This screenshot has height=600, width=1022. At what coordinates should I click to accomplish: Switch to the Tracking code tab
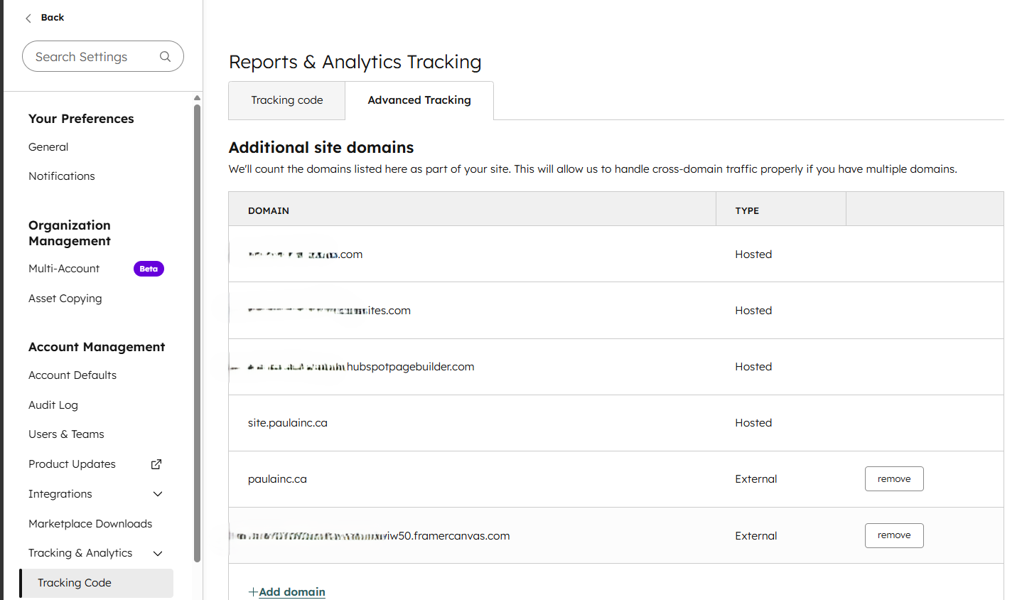pyautogui.click(x=287, y=100)
